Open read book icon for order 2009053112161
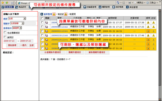The height and width of the screenshot is (101, 162). (x=47, y=31)
